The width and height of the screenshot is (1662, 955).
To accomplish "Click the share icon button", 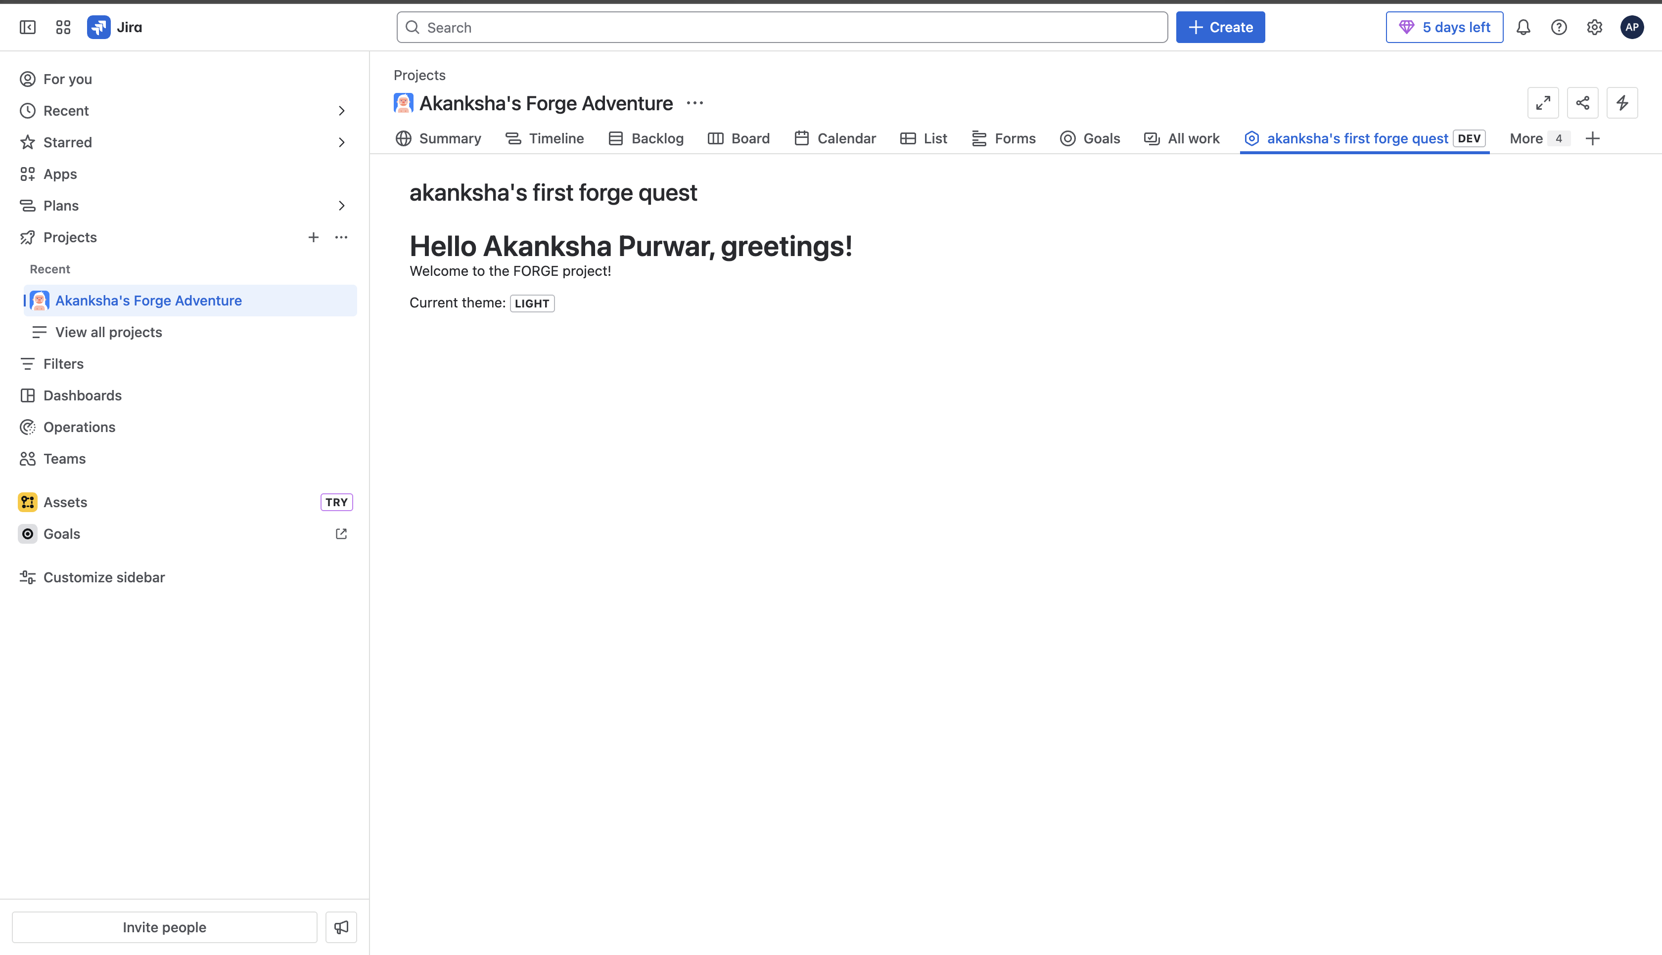I will point(1582,103).
